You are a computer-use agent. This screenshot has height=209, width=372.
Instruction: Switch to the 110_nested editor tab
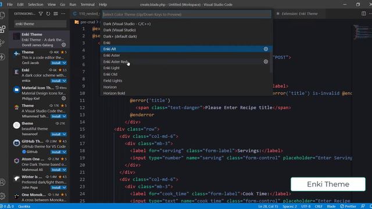86,14
